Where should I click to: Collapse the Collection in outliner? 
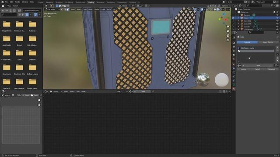pos(236,12)
